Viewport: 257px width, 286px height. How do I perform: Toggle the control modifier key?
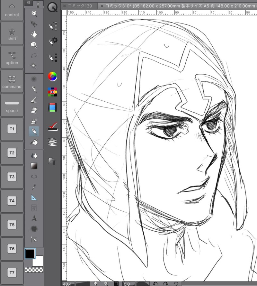[x=12, y=11]
